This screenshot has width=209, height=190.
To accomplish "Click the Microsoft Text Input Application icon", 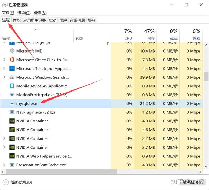I will point(12,69).
